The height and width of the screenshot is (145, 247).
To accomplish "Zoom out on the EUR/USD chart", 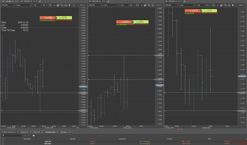I will pos(229,5).
